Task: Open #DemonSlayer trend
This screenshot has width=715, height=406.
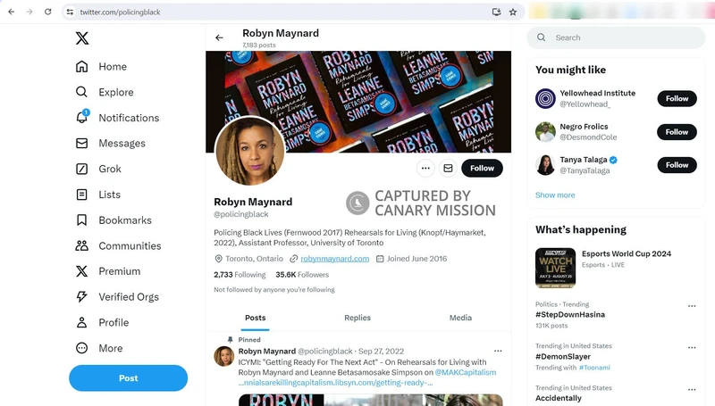Action: [563, 356]
